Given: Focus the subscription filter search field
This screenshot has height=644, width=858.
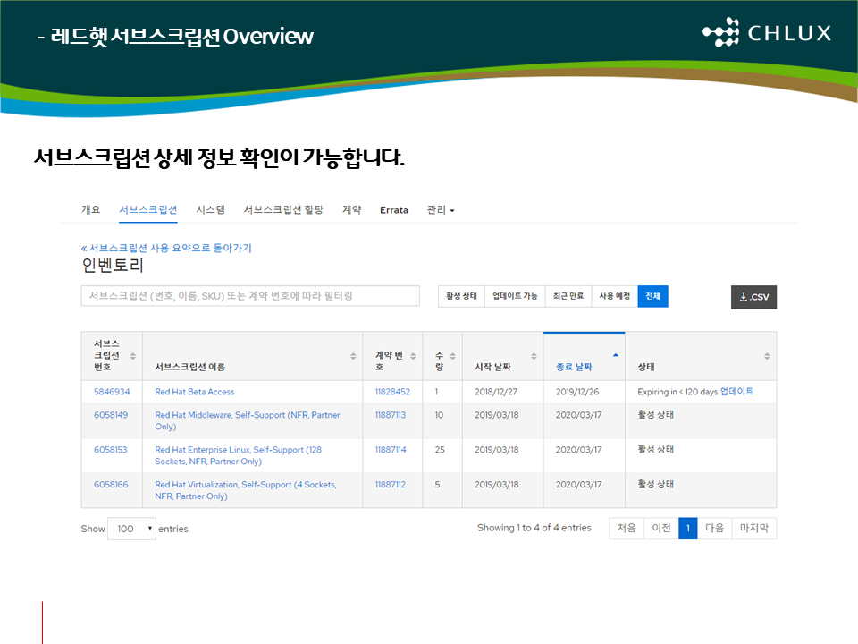Looking at the screenshot, I should (x=250, y=296).
